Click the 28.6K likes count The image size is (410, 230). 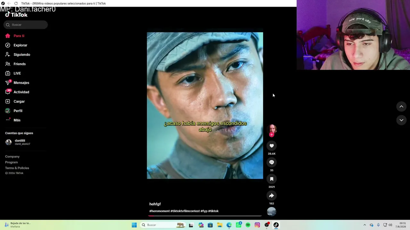[x=272, y=154]
